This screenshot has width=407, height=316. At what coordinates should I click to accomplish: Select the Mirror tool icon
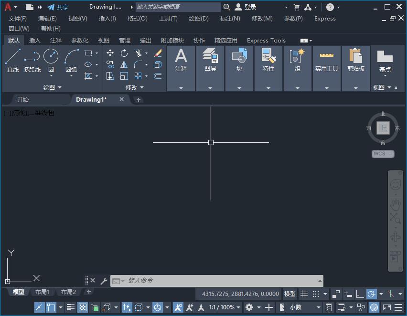click(124, 64)
